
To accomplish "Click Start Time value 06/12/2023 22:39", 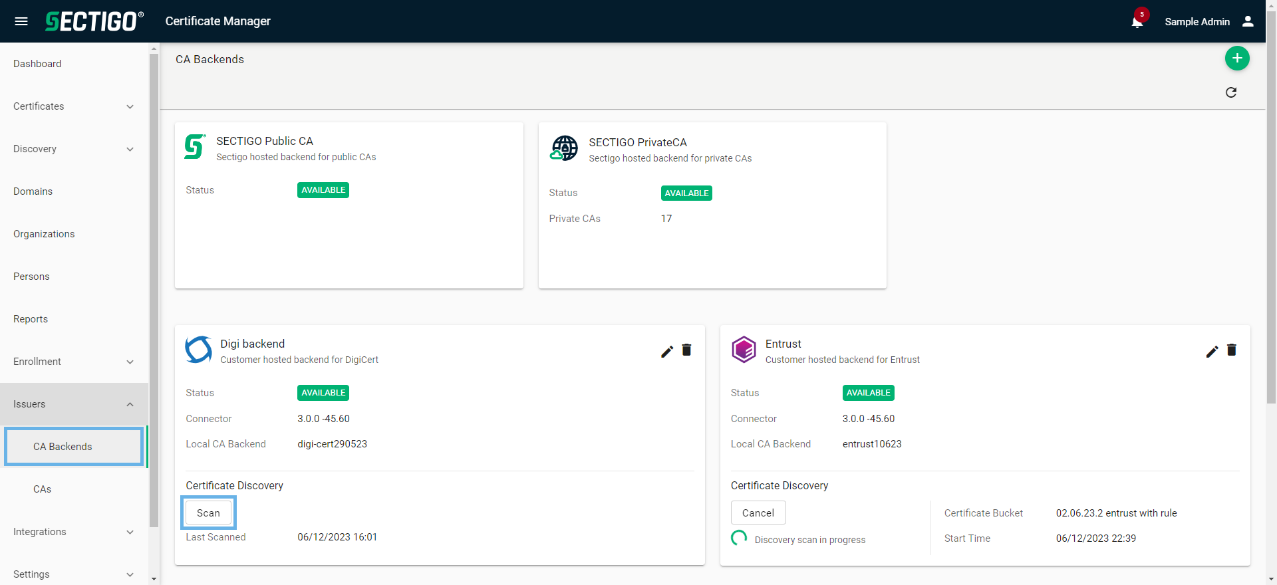I will (x=1096, y=538).
